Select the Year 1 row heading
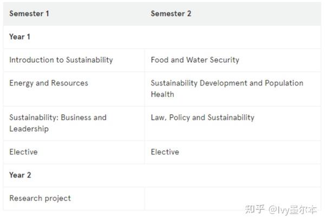The height and width of the screenshot is (224, 325). tap(20, 37)
